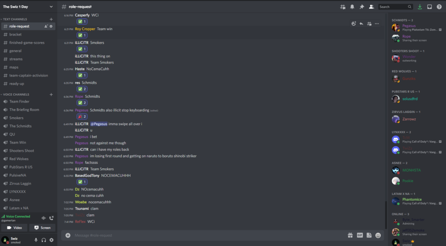The width and height of the screenshot is (446, 246).
Task: Show pinned messages
Action: [362, 7]
